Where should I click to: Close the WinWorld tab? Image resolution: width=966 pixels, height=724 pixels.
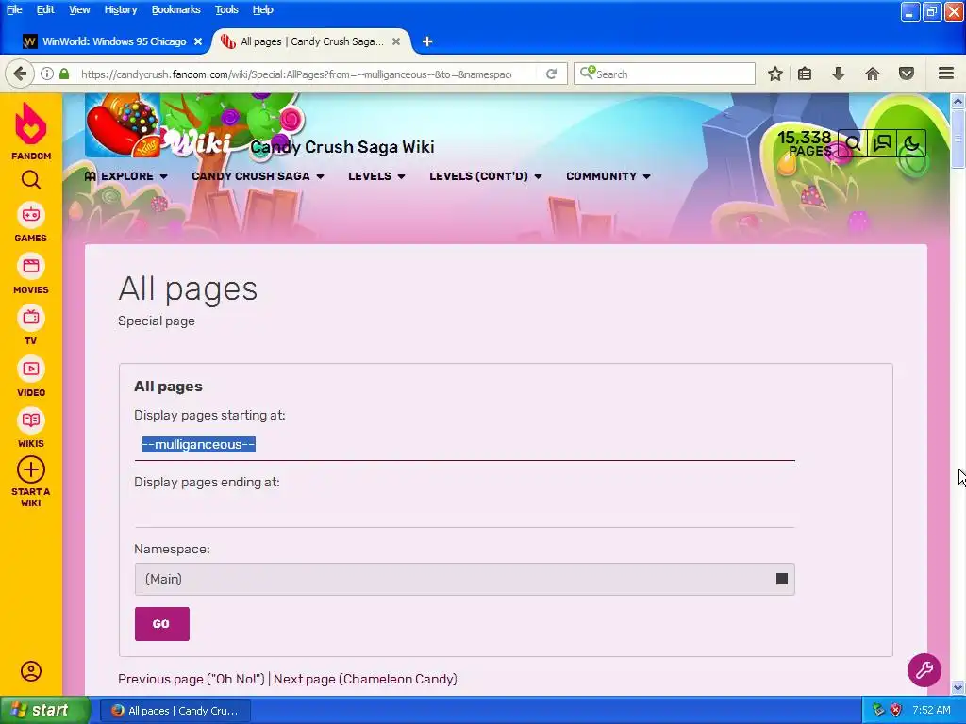(x=198, y=41)
